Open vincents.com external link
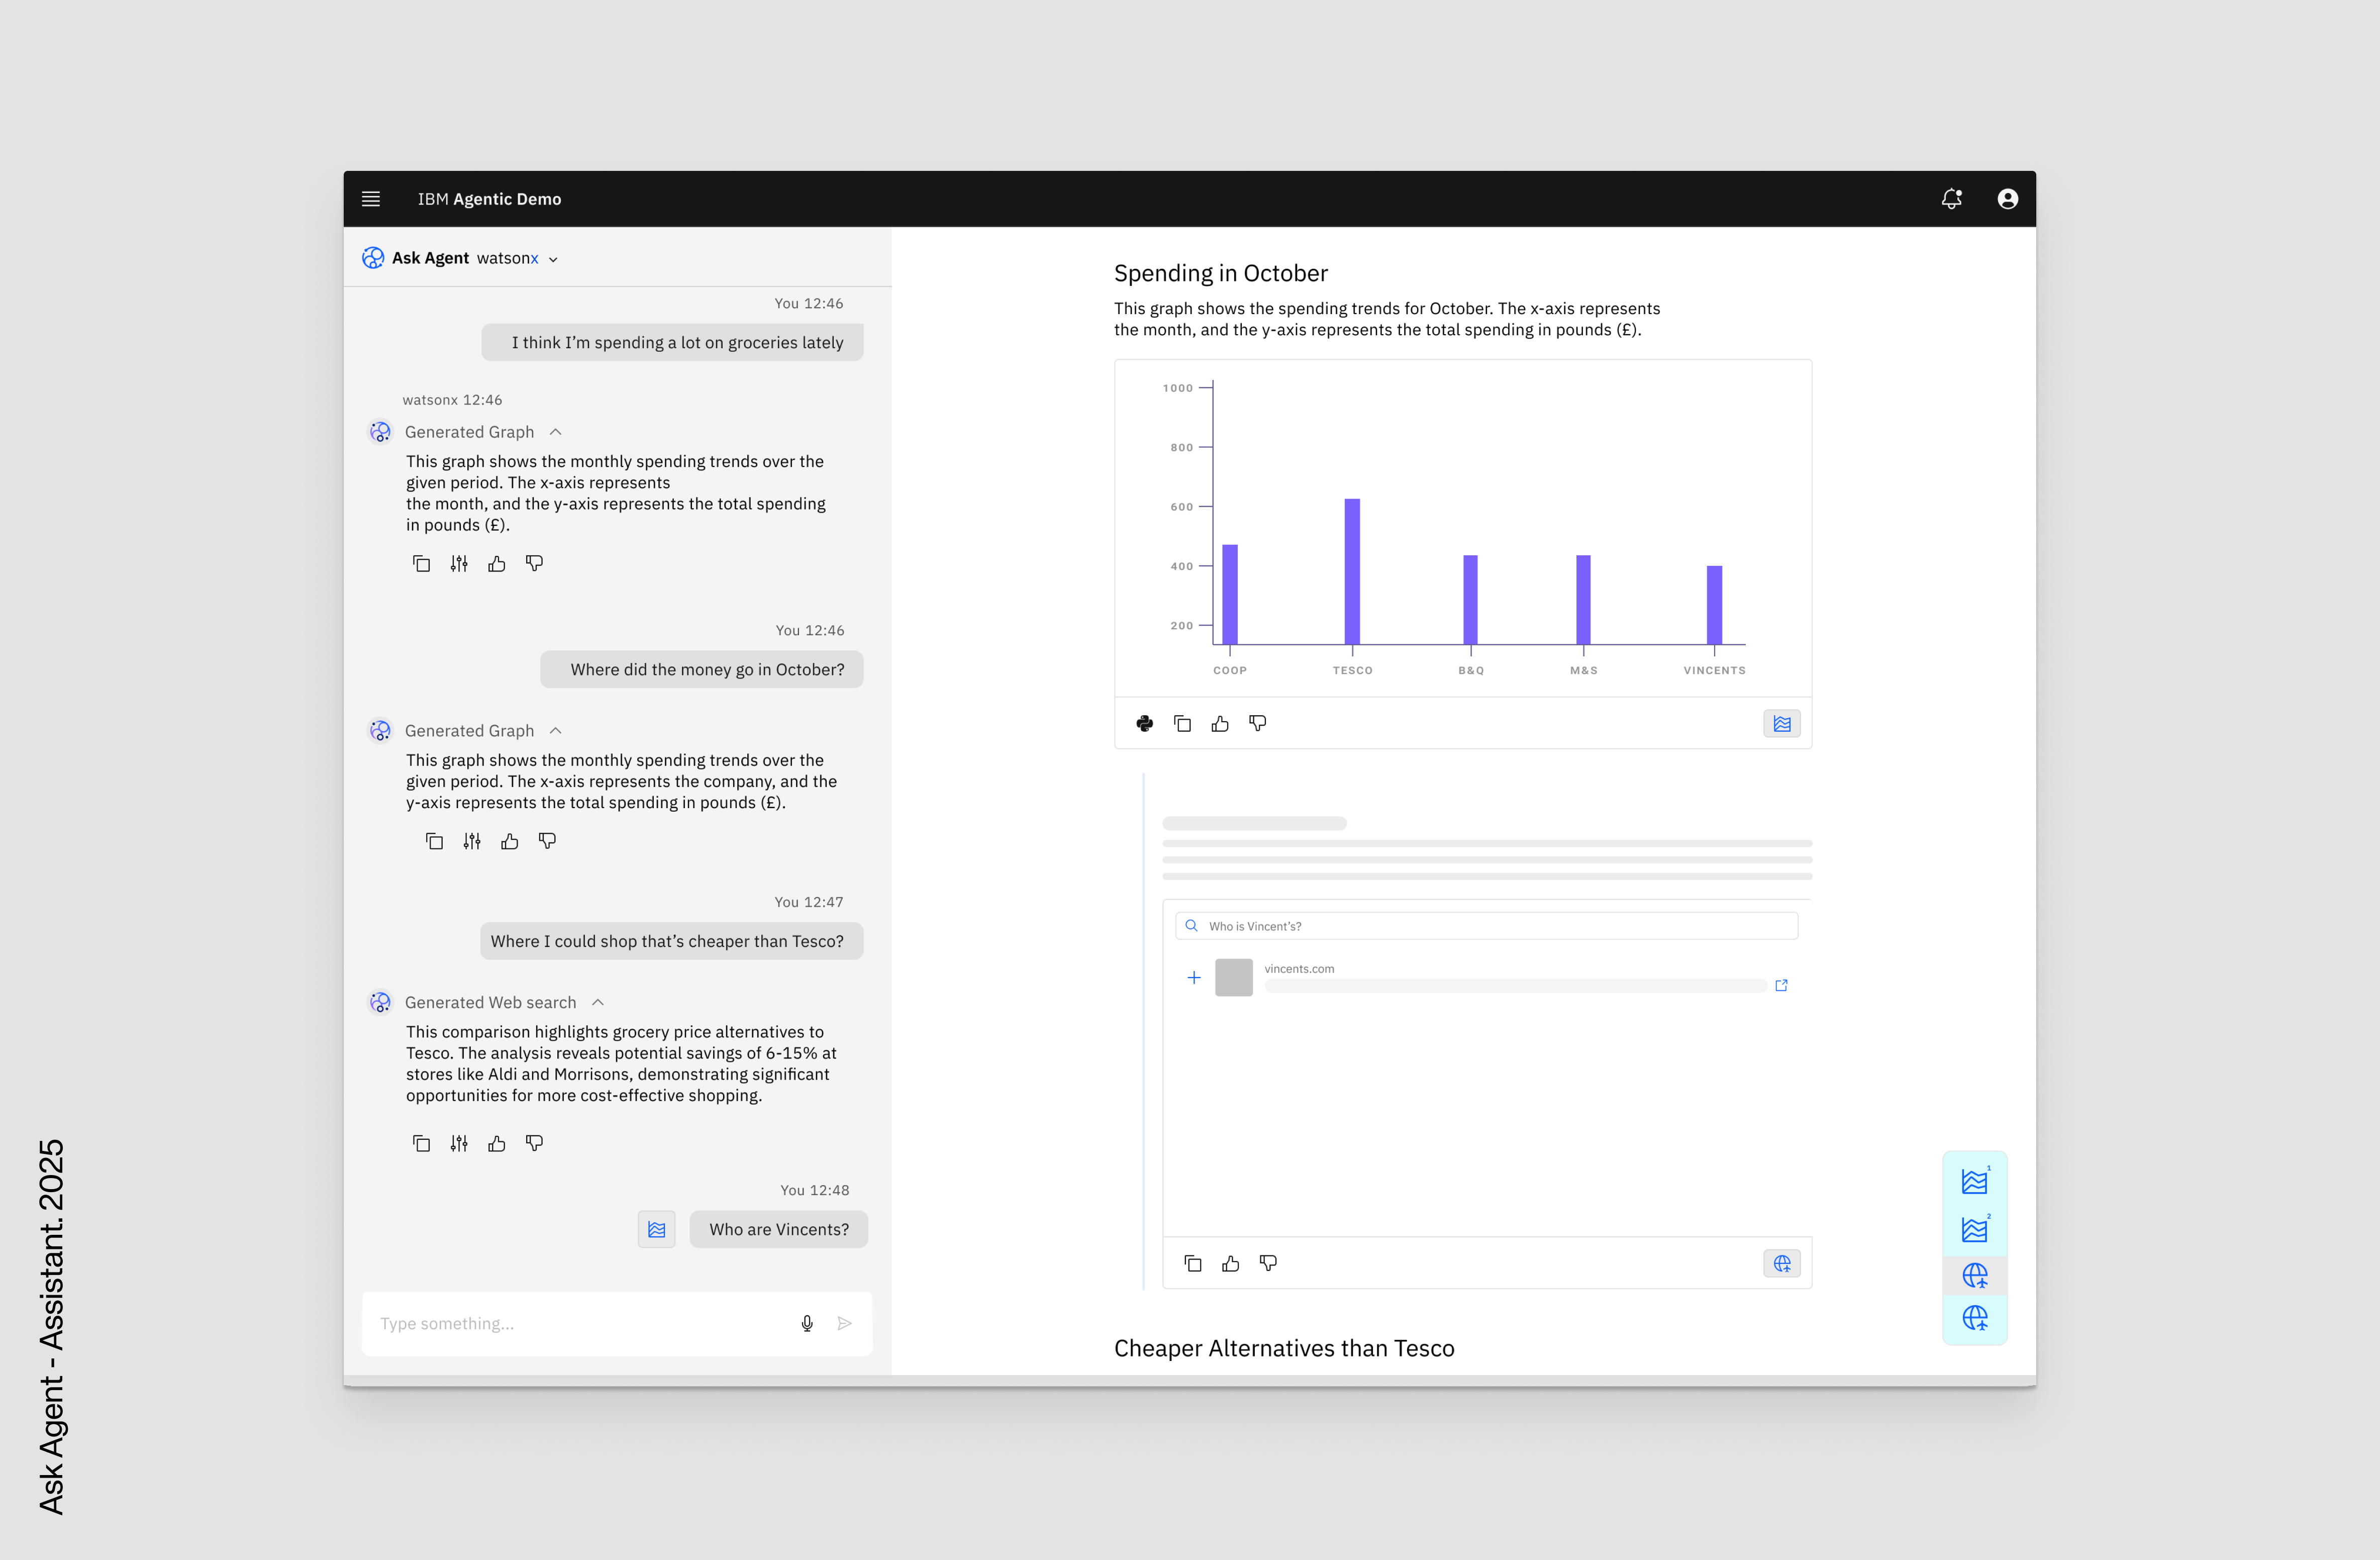The height and width of the screenshot is (1560, 2380). 1781,986
